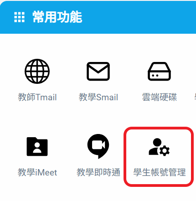This screenshot has height=201, width=196.
Task: Open the envelope icon for 教學Smail
Action: click(x=98, y=71)
